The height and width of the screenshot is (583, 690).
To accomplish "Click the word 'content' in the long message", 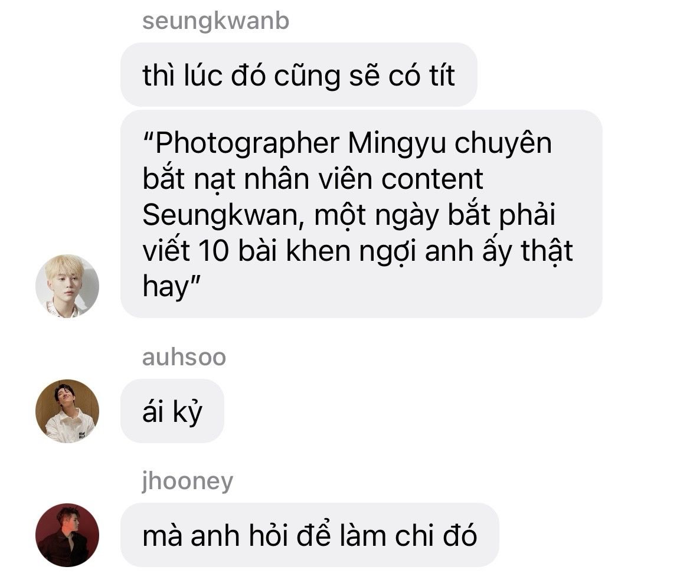I will coord(432,179).
